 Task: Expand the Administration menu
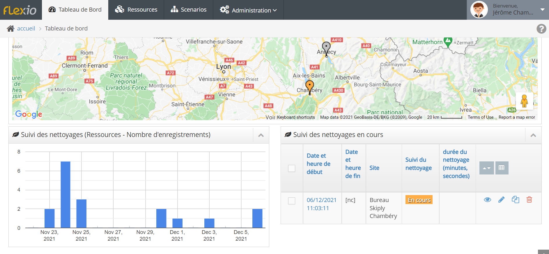[248, 10]
